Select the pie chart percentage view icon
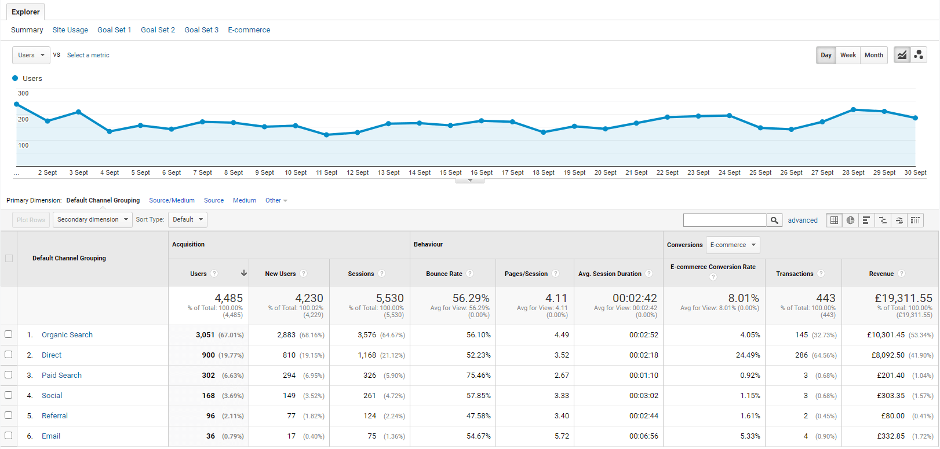Image resolution: width=940 pixels, height=449 pixels. [850, 220]
